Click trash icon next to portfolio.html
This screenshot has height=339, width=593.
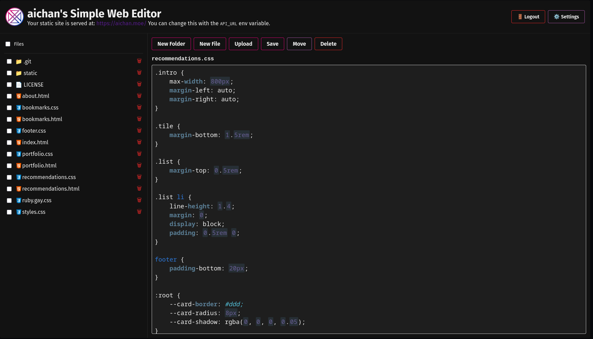point(139,165)
